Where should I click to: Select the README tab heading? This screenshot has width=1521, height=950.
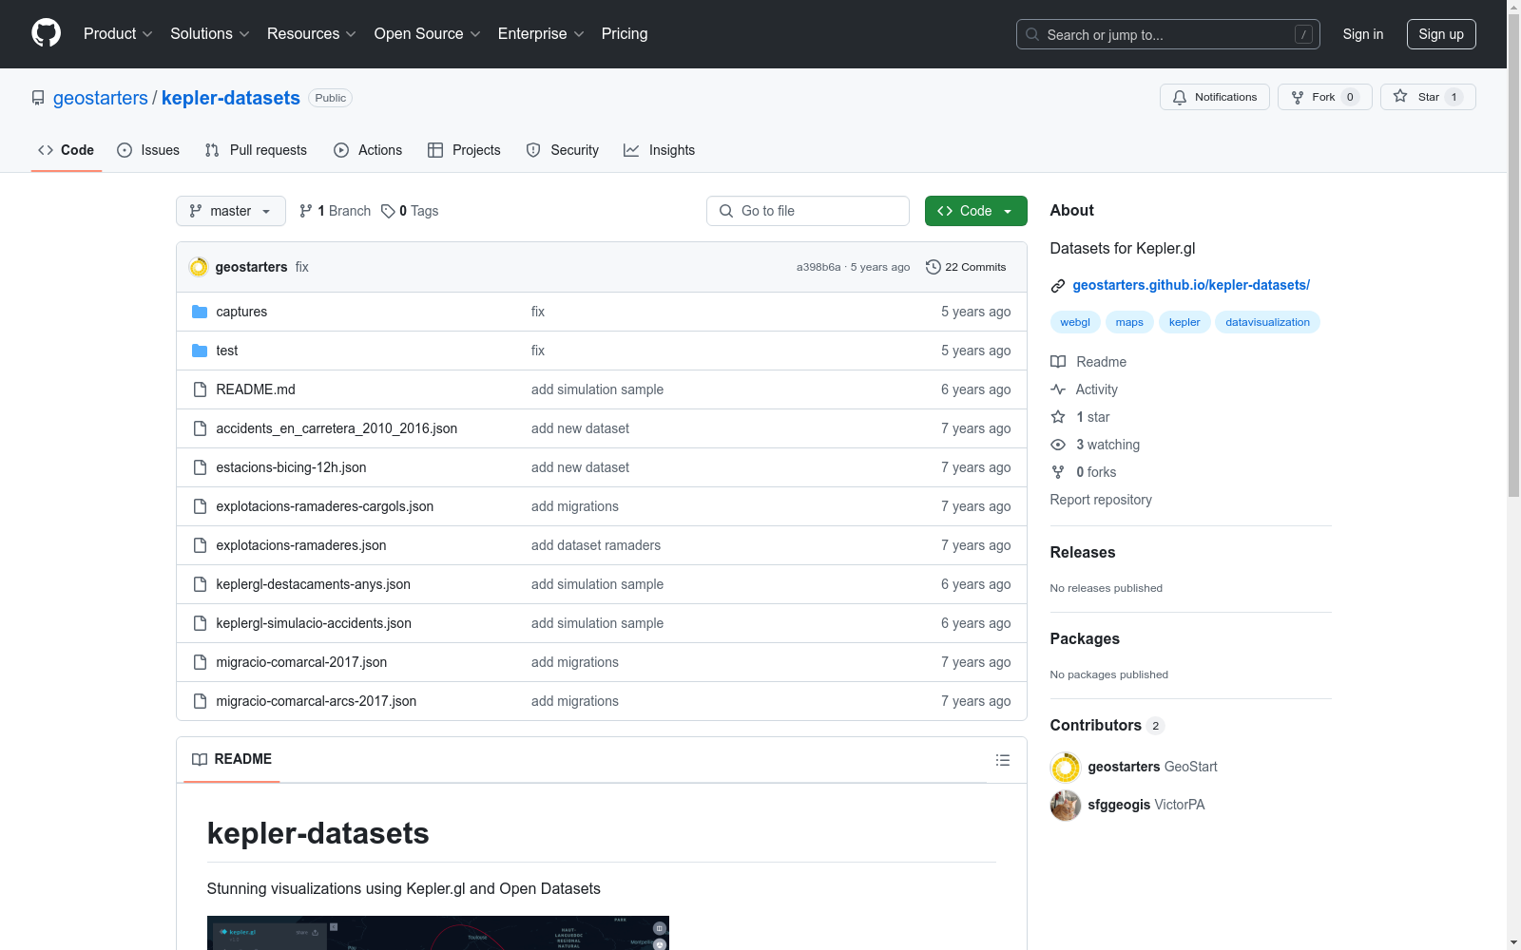pos(232,759)
